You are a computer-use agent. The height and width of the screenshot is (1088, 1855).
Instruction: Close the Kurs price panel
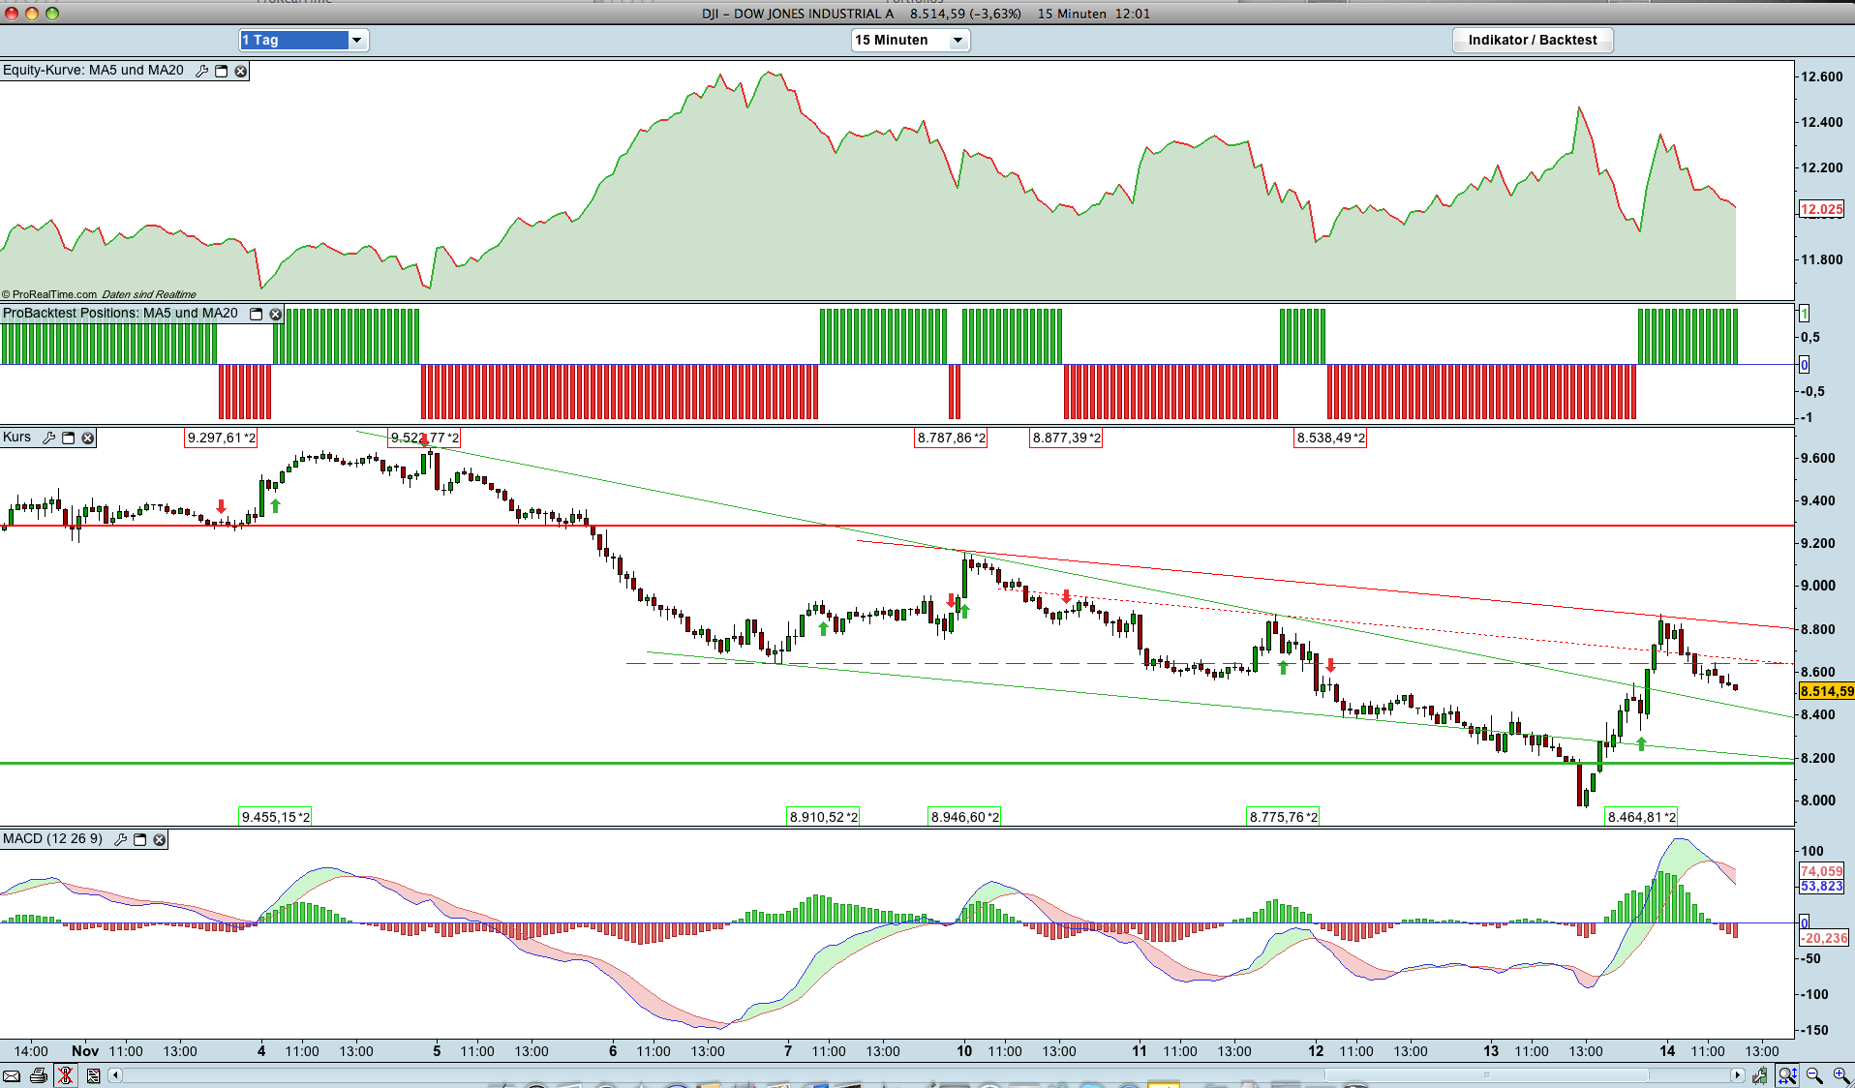coord(88,438)
